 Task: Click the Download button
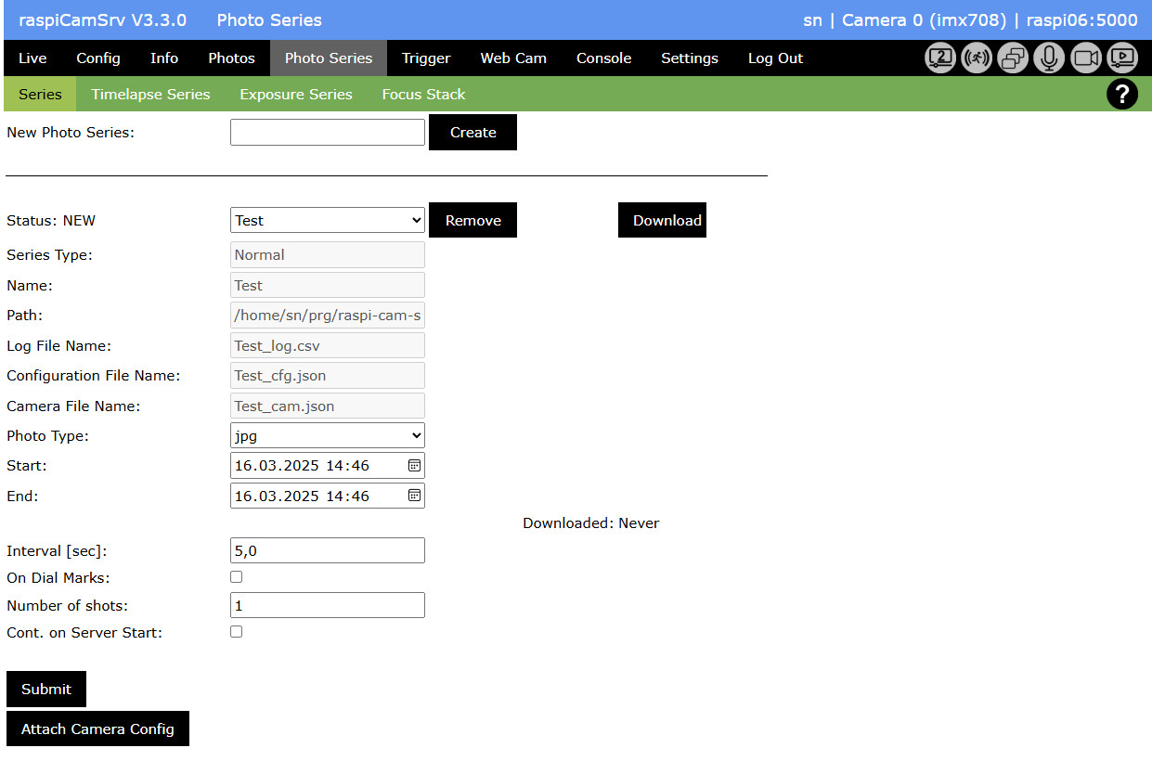(662, 220)
